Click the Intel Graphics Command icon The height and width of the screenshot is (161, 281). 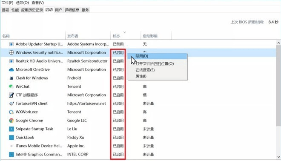pyautogui.click(x=11, y=154)
